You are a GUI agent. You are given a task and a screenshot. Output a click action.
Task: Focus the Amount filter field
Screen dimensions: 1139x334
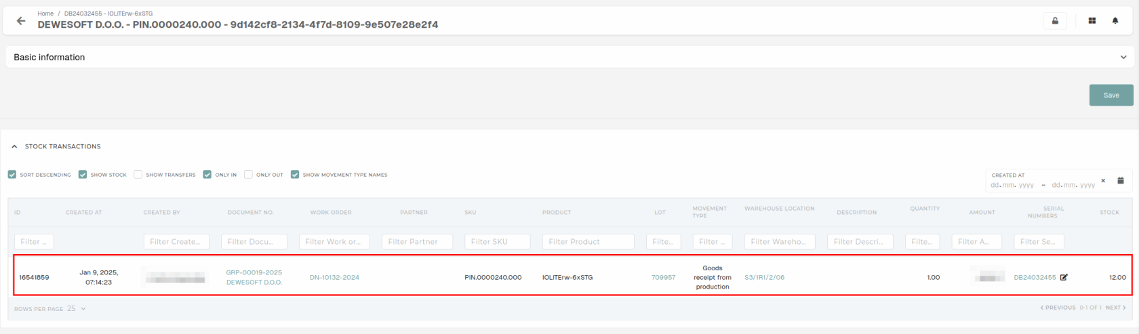click(976, 241)
